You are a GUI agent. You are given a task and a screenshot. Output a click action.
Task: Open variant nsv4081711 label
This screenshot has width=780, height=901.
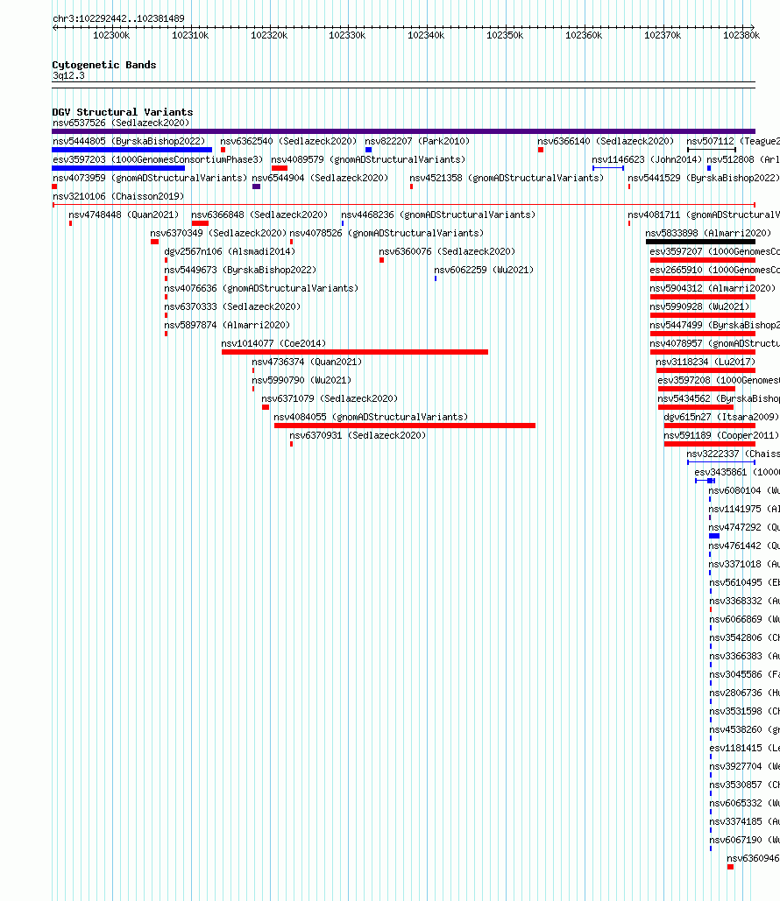[704, 215]
